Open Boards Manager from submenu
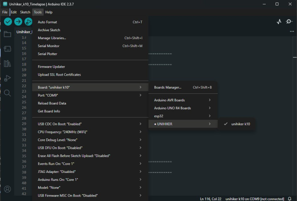The image size is (297, 201). (183, 87)
